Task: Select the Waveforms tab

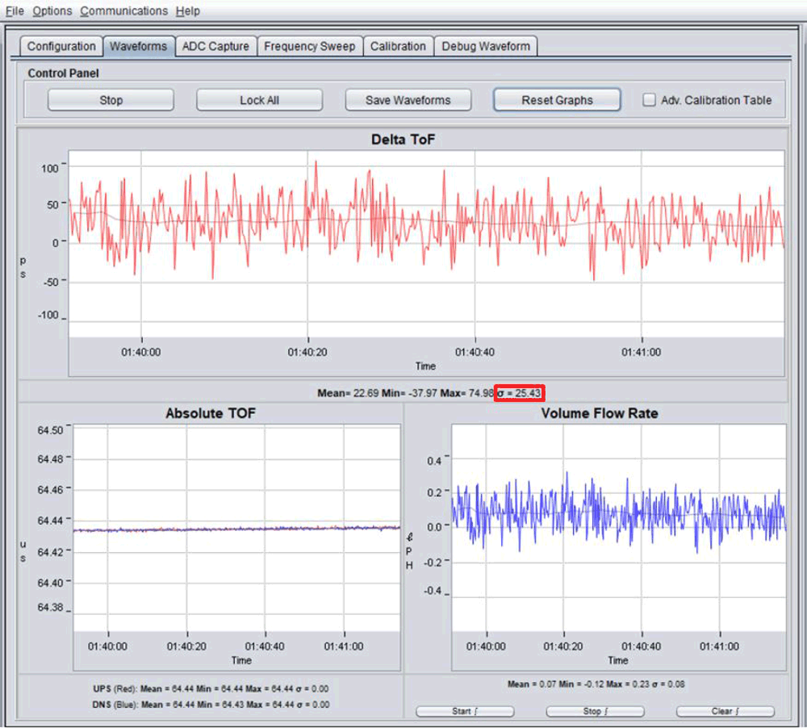Action: point(139,46)
